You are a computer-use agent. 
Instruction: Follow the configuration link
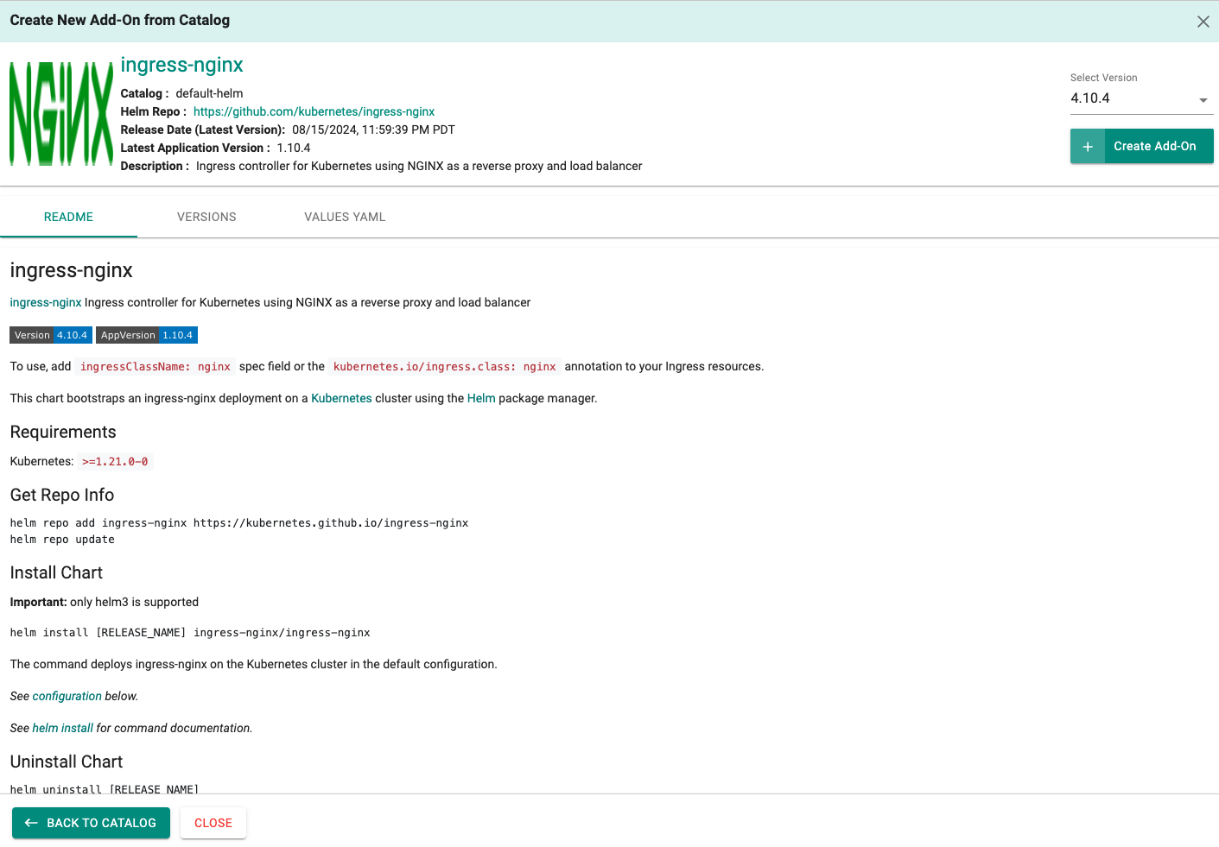click(67, 696)
